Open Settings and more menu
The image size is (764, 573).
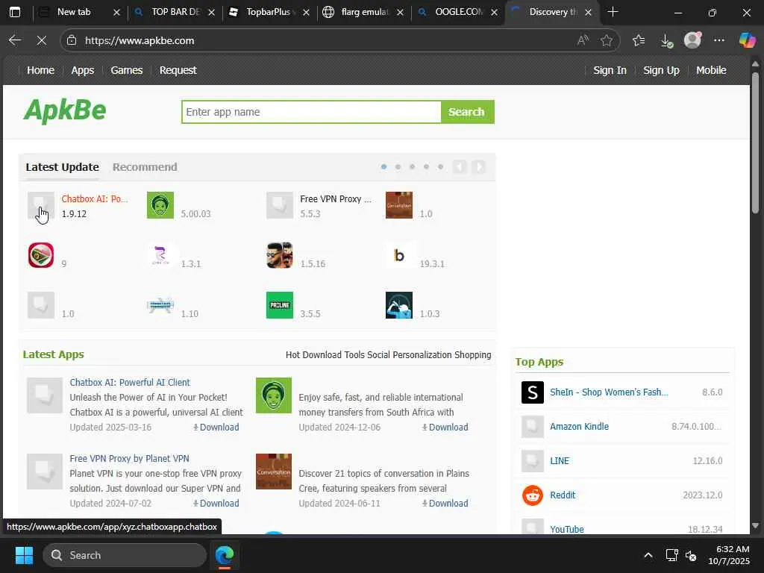click(x=718, y=40)
